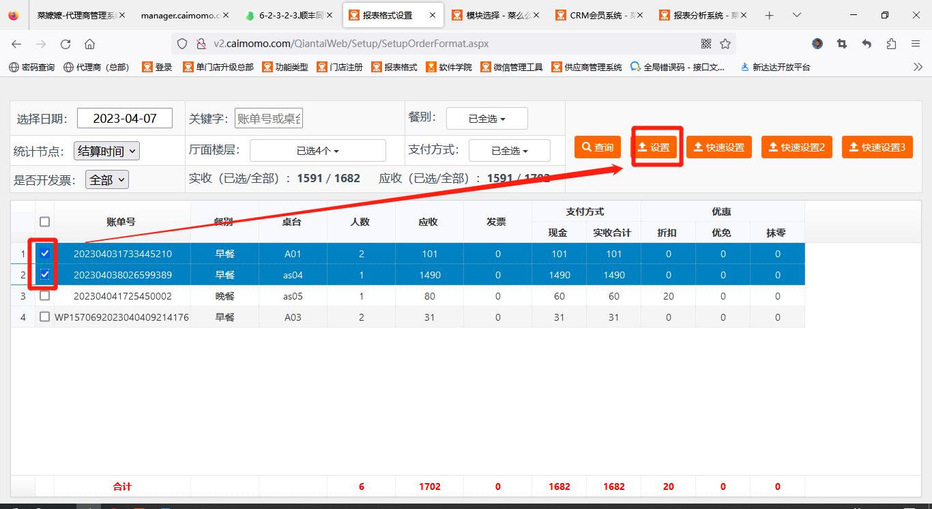
Task: Click the 晚餐 cell in row 3
Action: click(x=224, y=296)
